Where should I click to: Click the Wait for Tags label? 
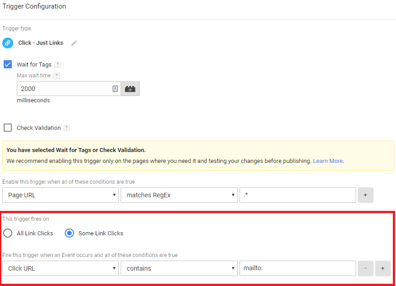[34, 65]
